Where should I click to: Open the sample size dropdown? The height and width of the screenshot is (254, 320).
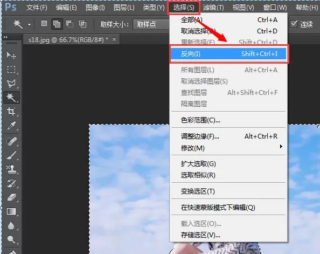(x=151, y=24)
